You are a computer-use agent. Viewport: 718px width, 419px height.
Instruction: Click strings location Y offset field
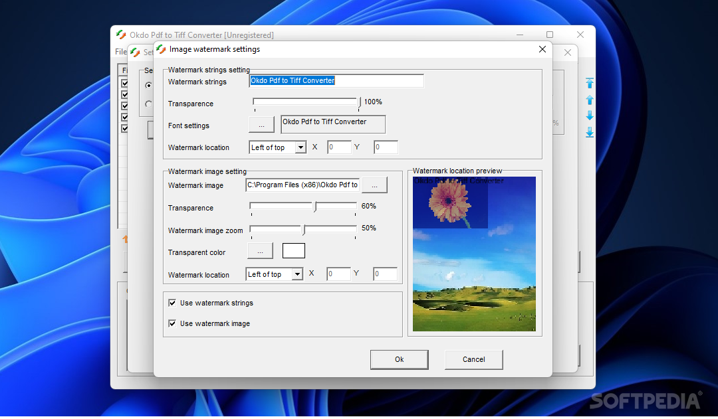pyautogui.click(x=386, y=147)
